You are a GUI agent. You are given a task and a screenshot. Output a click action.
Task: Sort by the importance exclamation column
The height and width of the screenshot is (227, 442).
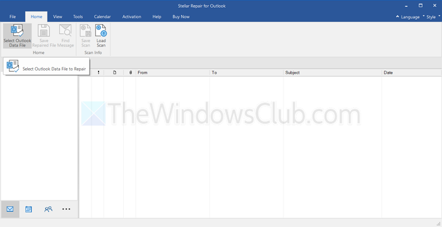(x=99, y=73)
